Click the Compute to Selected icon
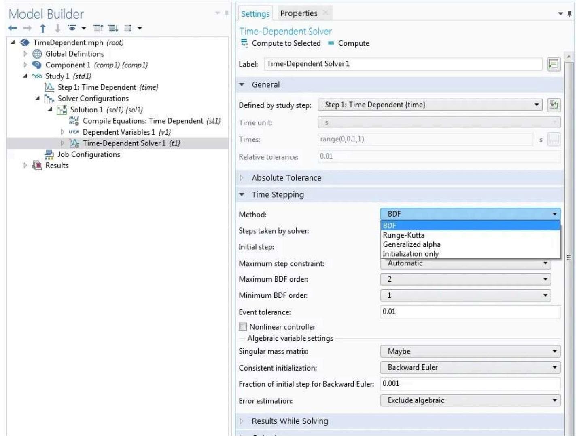Screen dimensions: 579x438 244,43
